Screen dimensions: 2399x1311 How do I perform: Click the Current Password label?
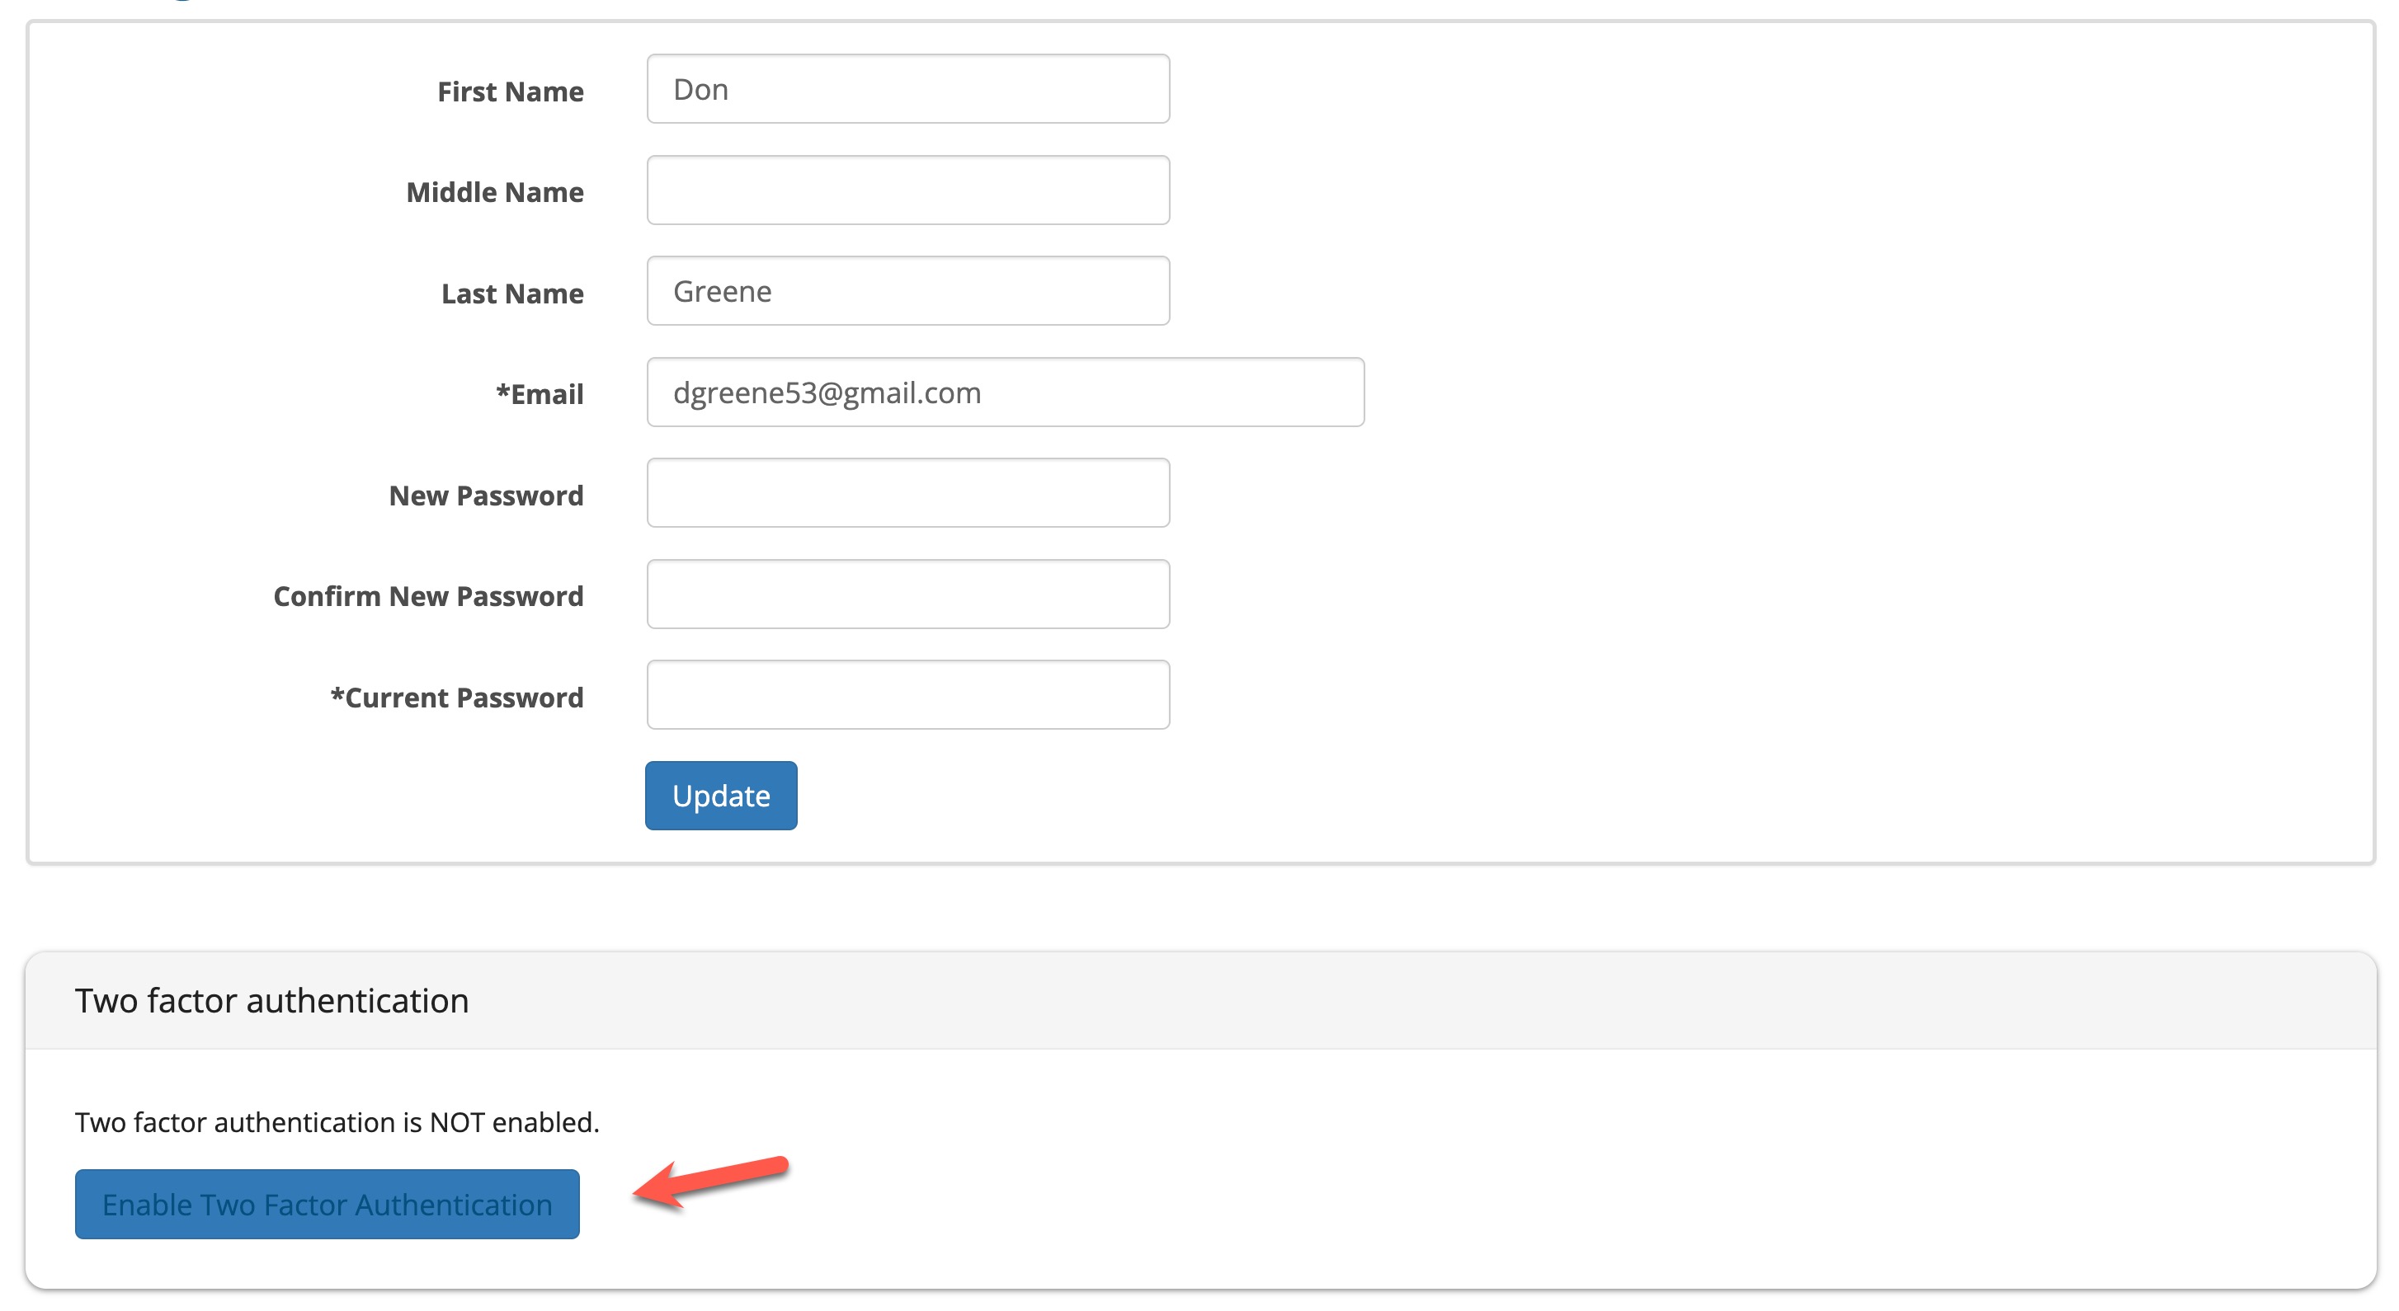(456, 697)
